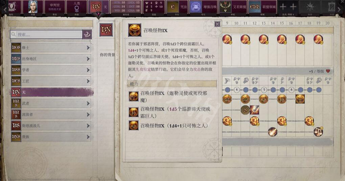Select 召唤怪物IX 迦勒灵使 ability icon

[134, 96]
